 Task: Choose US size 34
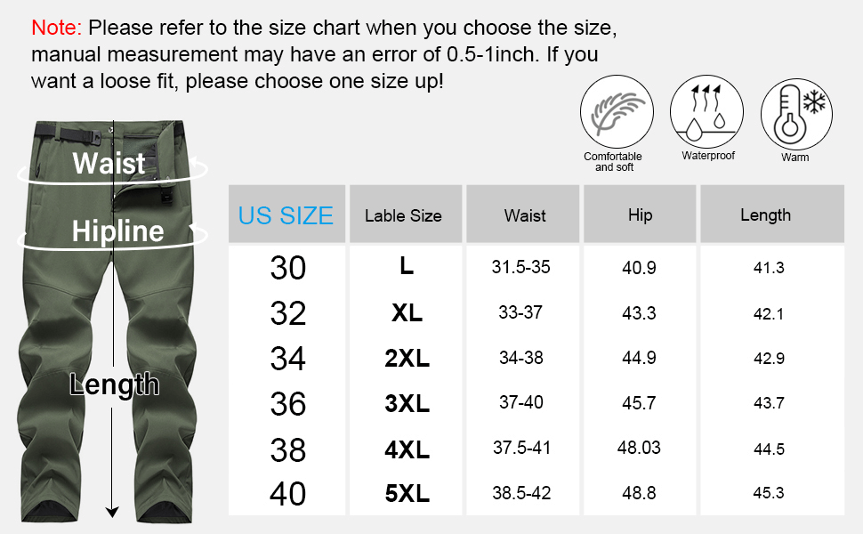pyautogui.click(x=287, y=359)
